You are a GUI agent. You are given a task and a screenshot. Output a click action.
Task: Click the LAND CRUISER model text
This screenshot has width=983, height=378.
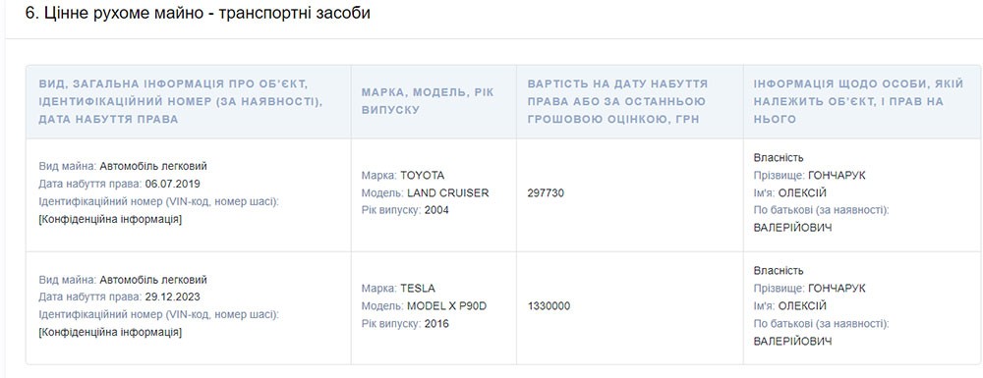click(447, 192)
